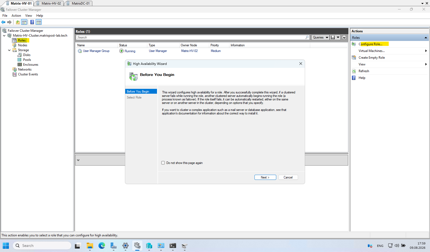Check 'Do not show this page again'
This screenshot has height=252, width=430.
[x=163, y=163]
